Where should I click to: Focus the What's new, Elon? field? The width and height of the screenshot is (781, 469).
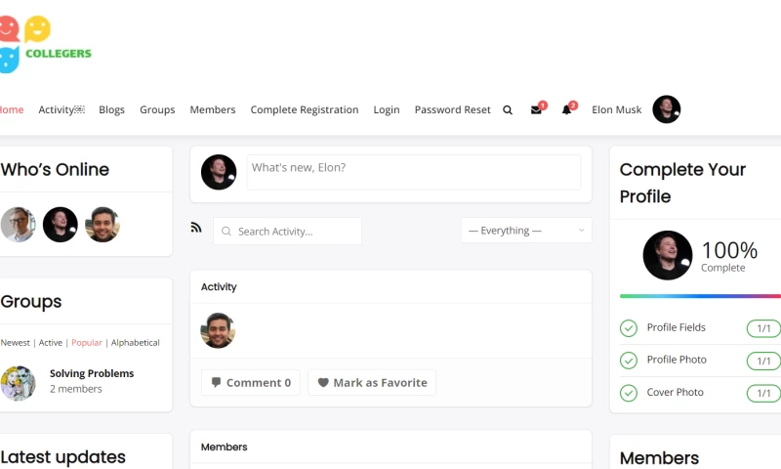coord(413,172)
